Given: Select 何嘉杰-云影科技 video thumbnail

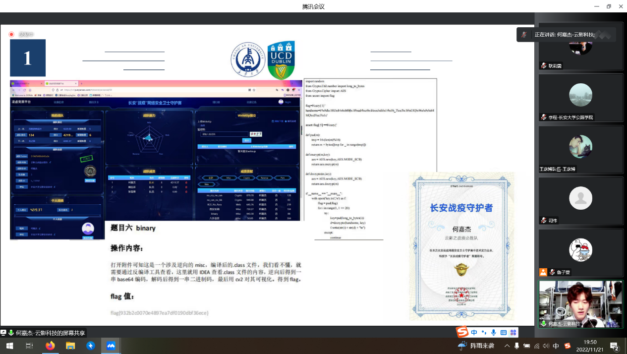Looking at the screenshot, I should click(580, 304).
